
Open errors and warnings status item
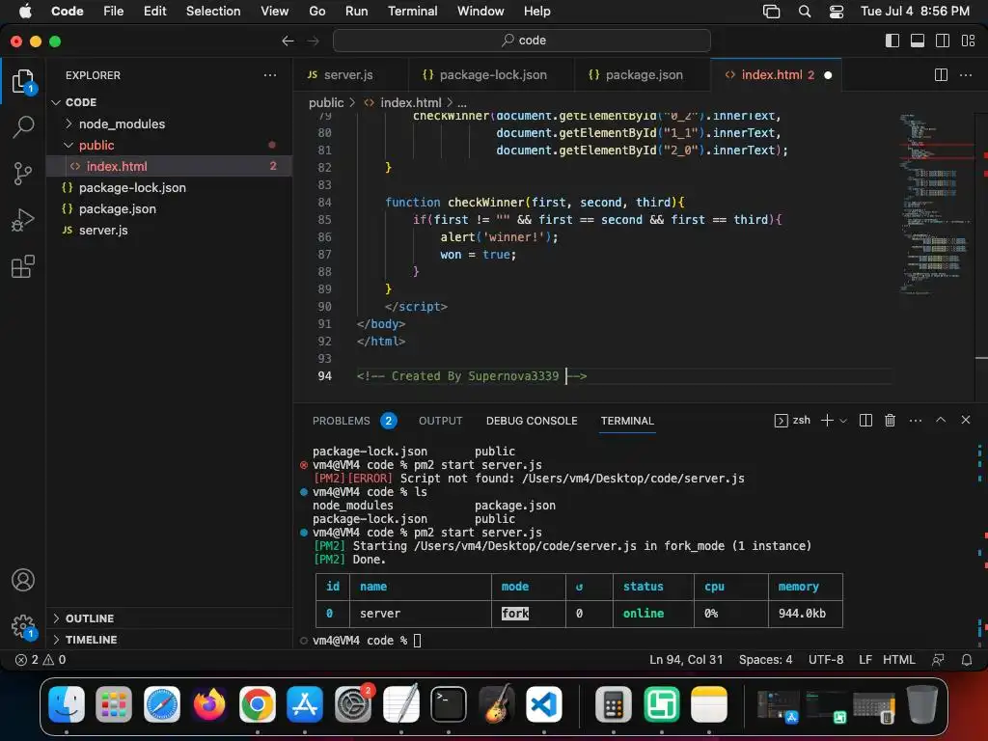[41, 660]
